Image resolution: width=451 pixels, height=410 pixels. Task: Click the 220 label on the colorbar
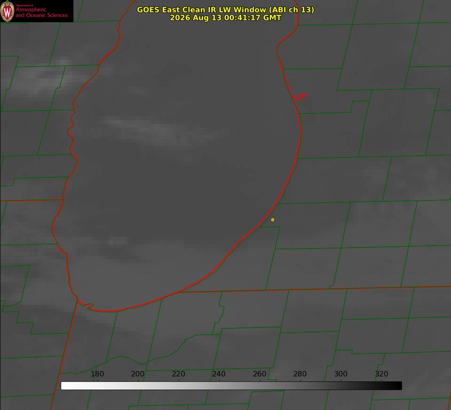178,374
